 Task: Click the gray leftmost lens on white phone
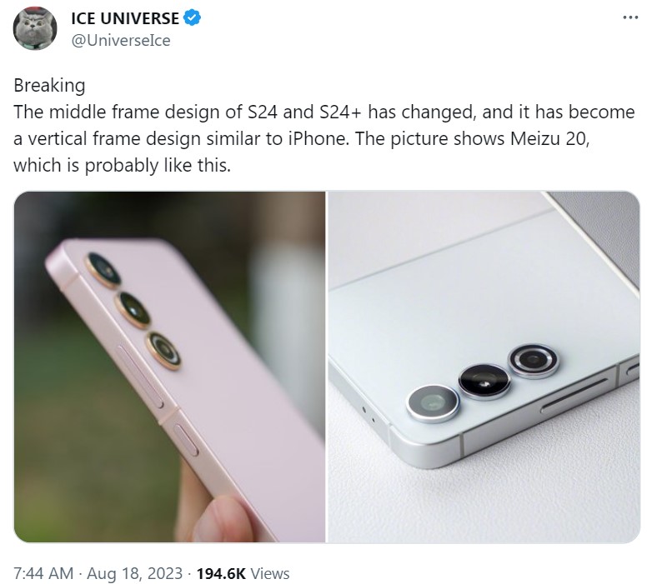pos(433,403)
